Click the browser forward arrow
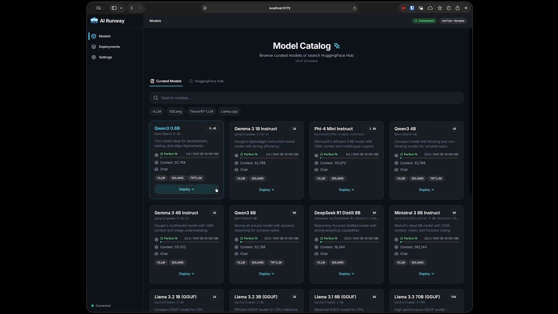This screenshot has height=314, width=558. pyautogui.click(x=140, y=8)
